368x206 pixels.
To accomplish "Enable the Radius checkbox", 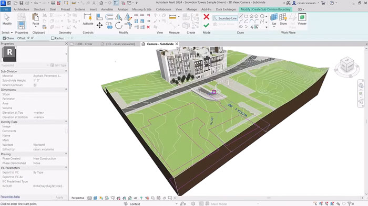I will [x=53, y=38].
